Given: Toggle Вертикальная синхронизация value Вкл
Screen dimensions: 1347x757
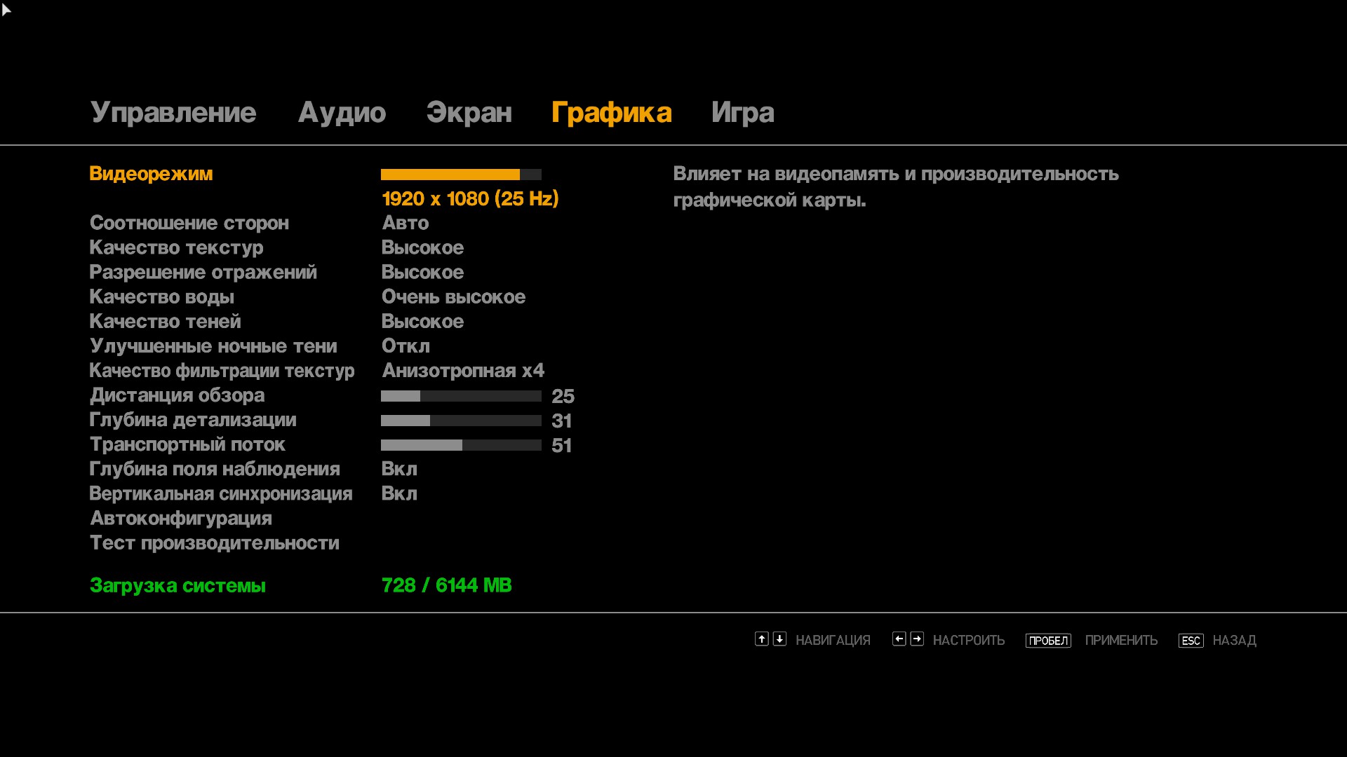Looking at the screenshot, I should 399,493.
